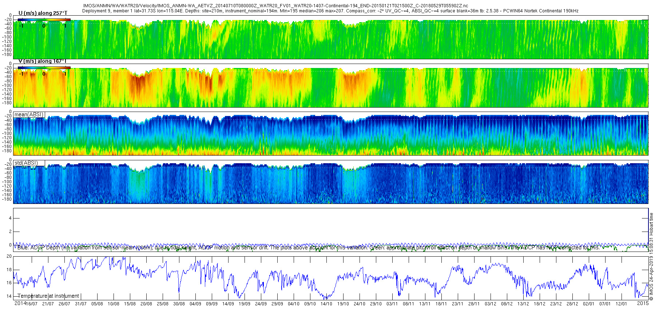Click the U velocity colorbar in the top panel

(44, 20)
